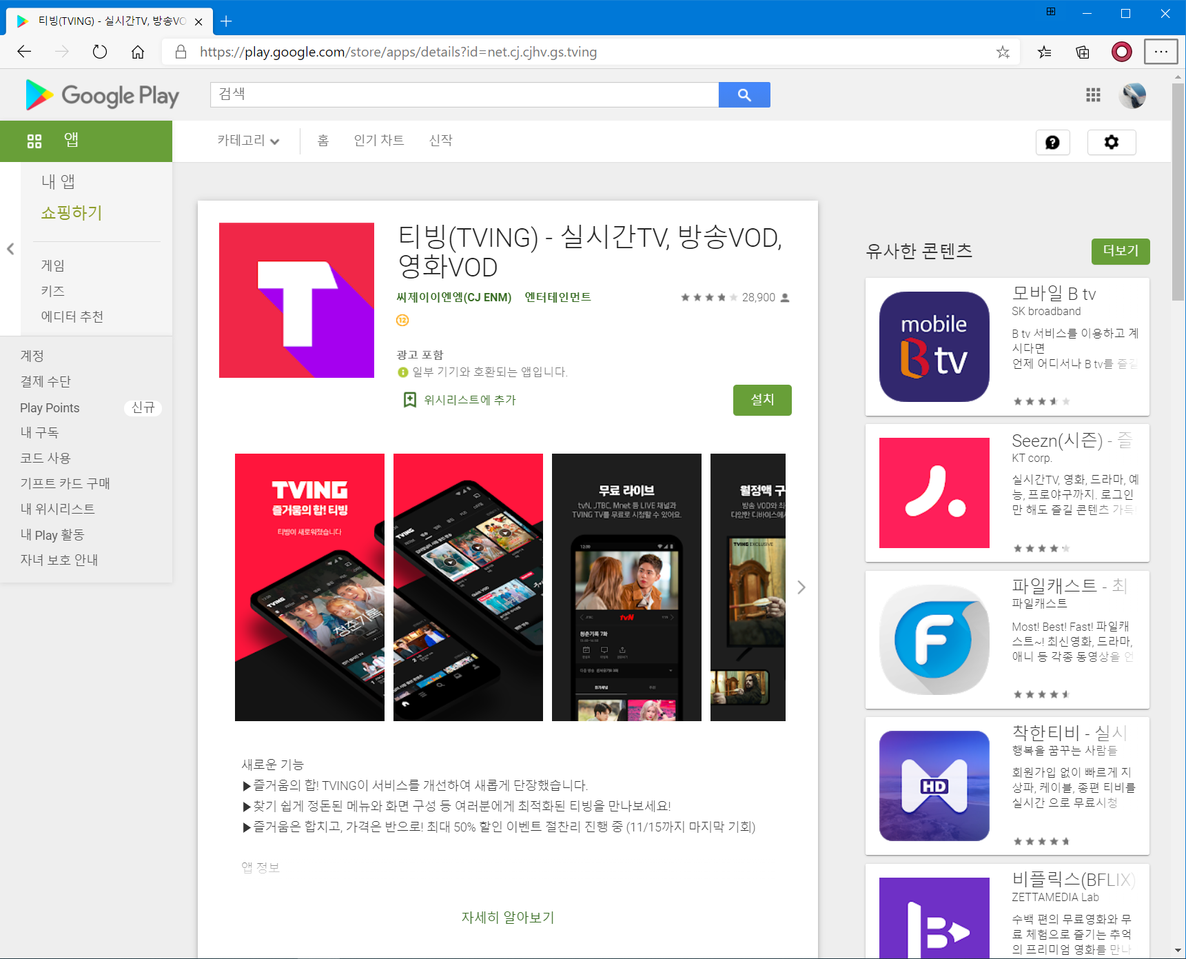Open 결제 수단 link
Image resolution: width=1186 pixels, height=959 pixels.
point(45,381)
